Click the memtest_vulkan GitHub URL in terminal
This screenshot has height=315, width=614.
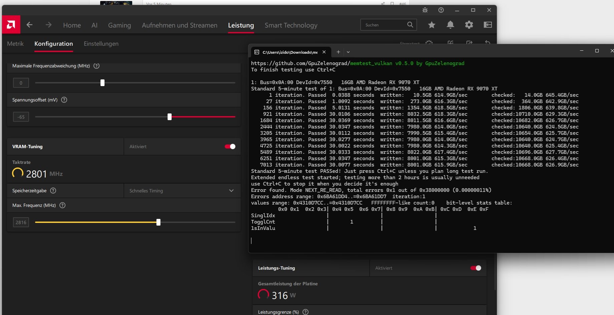[322, 63]
